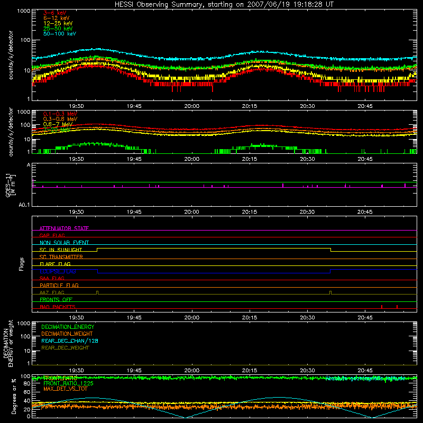Image resolution: width=423 pixels, height=423 pixels.
Task: Click the GAP_FLAG label
Action: click(52, 235)
